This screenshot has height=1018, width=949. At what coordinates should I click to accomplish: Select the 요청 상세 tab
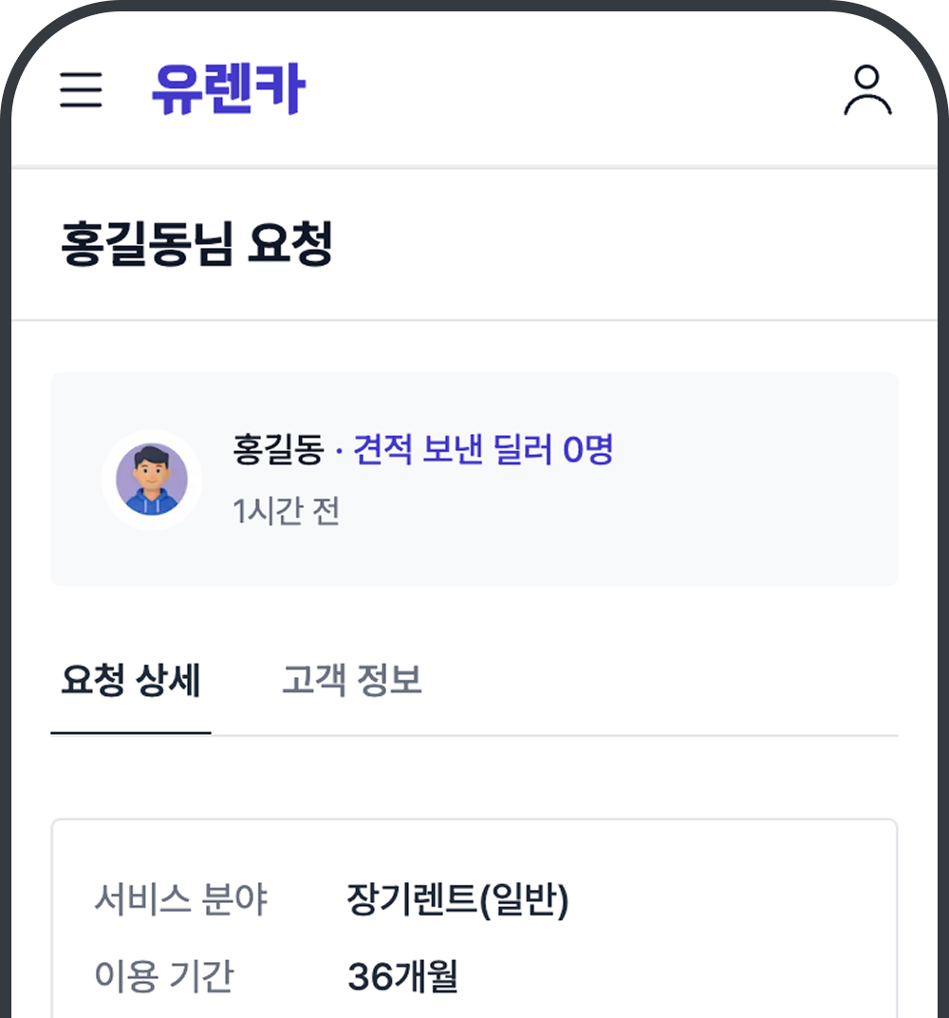[x=131, y=681]
